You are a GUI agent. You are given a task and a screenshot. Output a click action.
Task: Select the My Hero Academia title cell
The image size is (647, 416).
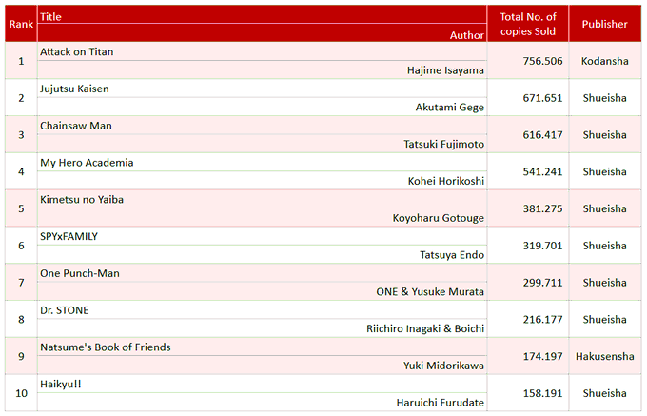(x=262, y=162)
